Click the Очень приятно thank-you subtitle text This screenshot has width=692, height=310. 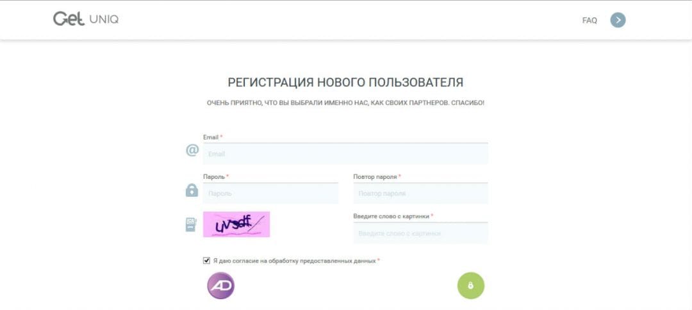pos(345,103)
